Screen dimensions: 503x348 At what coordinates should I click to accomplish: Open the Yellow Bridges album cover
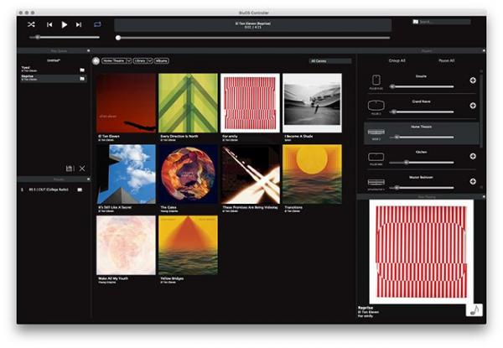[188, 245]
